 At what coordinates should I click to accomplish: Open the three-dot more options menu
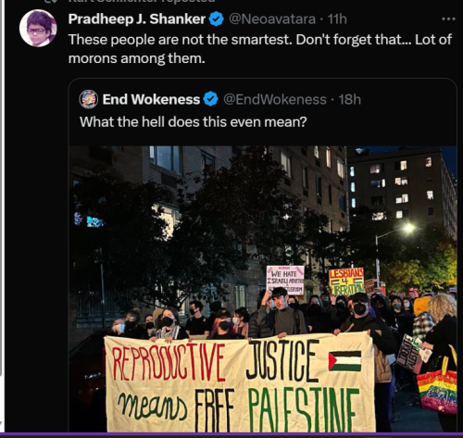coord(448,19)
